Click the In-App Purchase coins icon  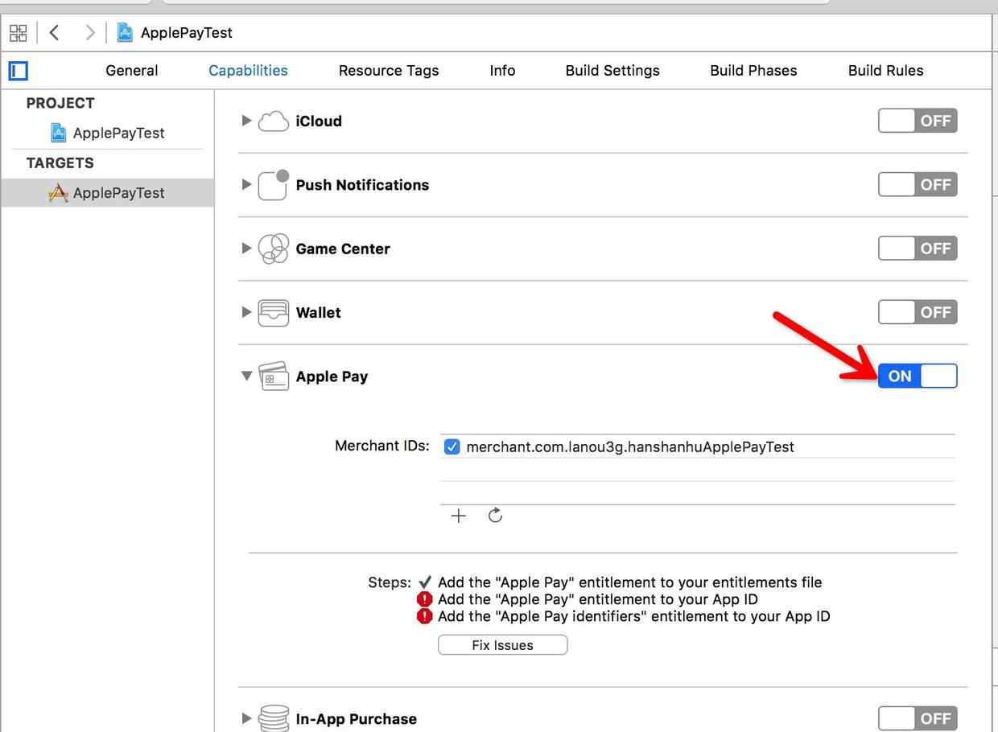pos(274,718)
